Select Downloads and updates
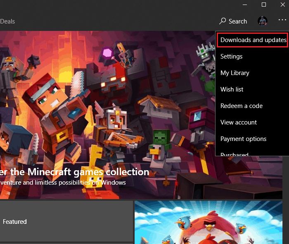 [x=252, y=40]
